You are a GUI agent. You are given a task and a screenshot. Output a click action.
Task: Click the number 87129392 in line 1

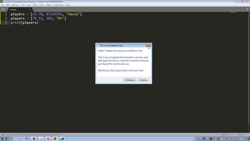point(54,14)
